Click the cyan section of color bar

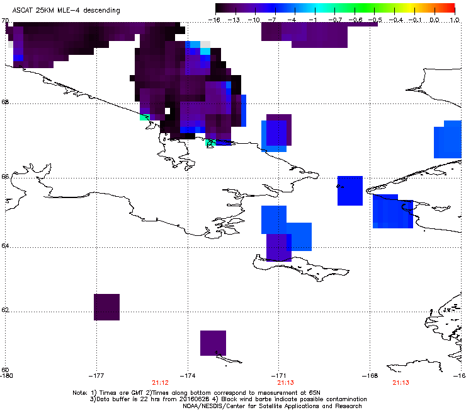[x=318, y=8]
